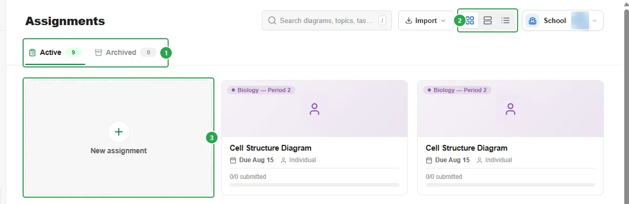The image size is (629, 204).
Task: Switch to card rows view layout
Action: click(488, 20)
